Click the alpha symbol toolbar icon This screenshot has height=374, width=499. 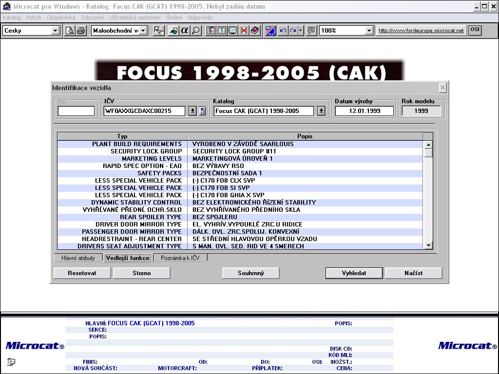pyautogui.click(x=185, y=31)
